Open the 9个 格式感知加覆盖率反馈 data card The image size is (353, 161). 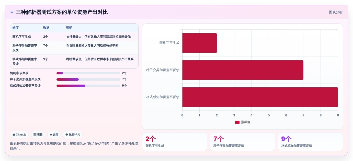310,142
